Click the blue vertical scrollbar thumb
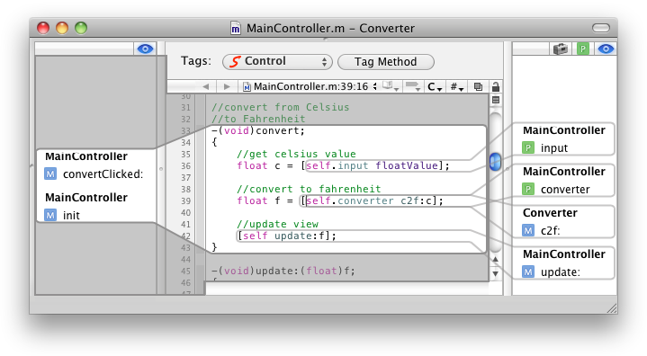 click(x=495, y=162)
